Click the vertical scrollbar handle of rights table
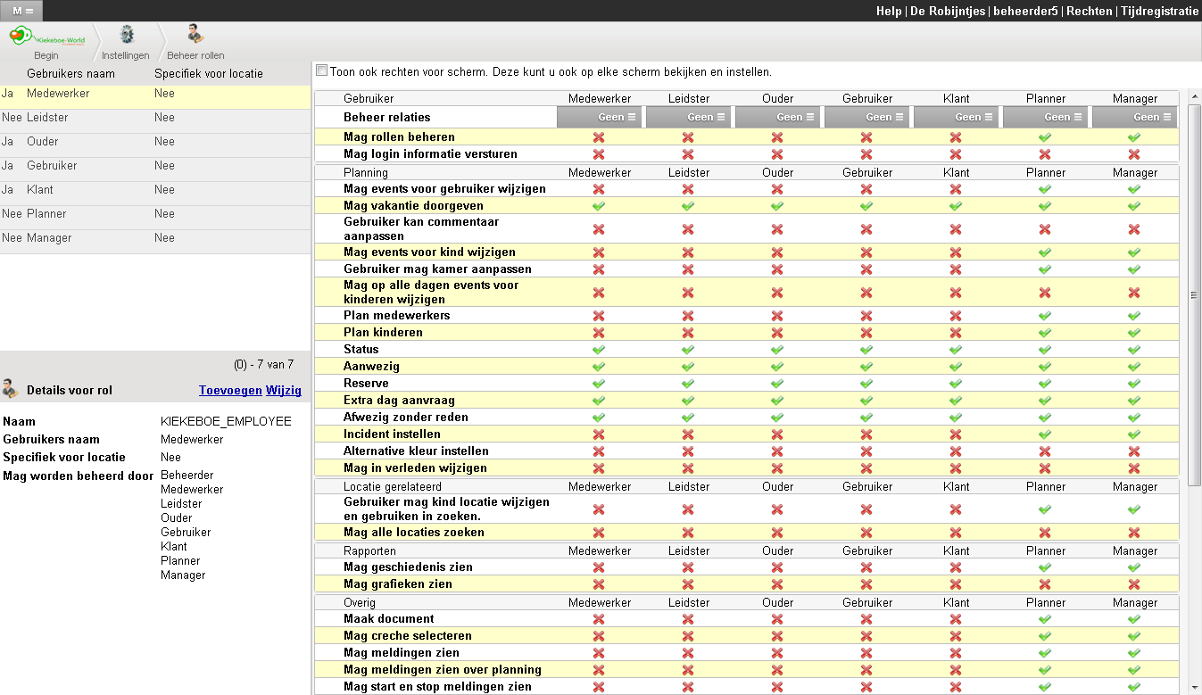The height and width of the screenshot is (695, 1202). pyautogui.click(x=1194, y=295)
